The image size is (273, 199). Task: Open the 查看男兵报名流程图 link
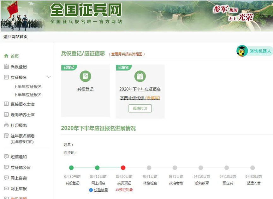pyautogui.click(x=127, y=54)
